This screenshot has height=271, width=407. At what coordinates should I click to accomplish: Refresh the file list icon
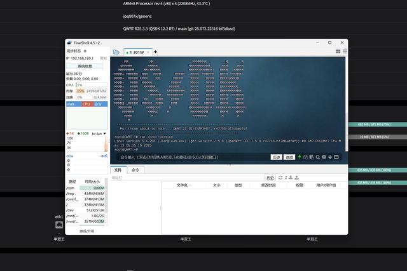tap(280, 178)
